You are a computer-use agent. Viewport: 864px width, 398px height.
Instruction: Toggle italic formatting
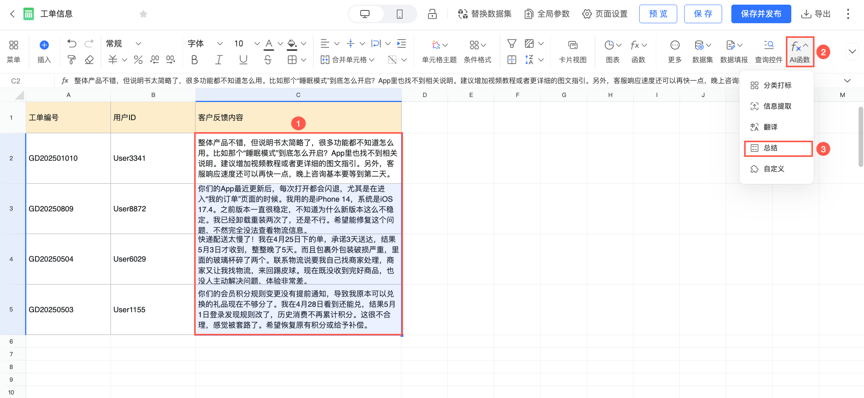tap(219, 60)
